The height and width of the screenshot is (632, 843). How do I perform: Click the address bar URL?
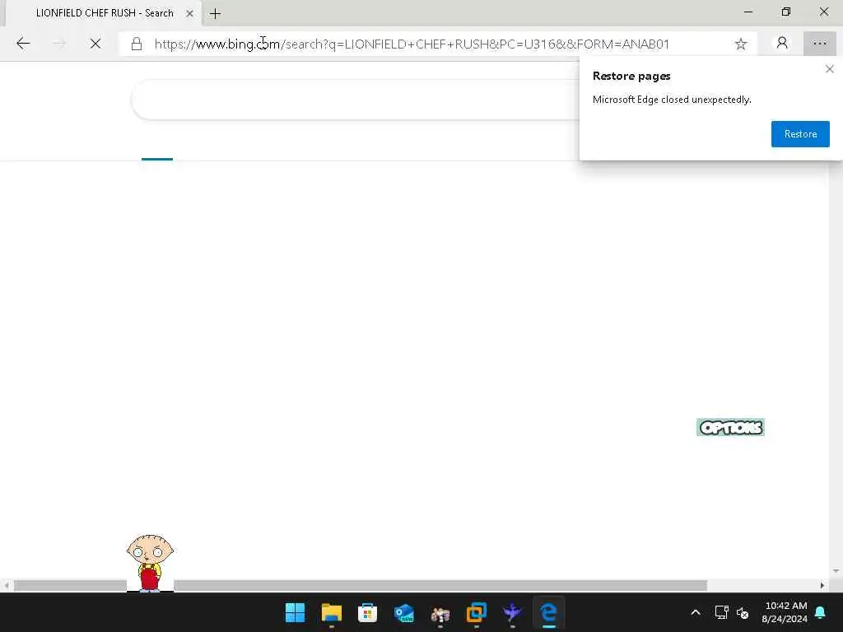pyautogui.click(x=412, y=44)
